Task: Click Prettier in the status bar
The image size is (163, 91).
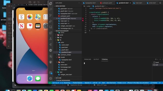Action: pyautogui.click(x=154, y=83)
